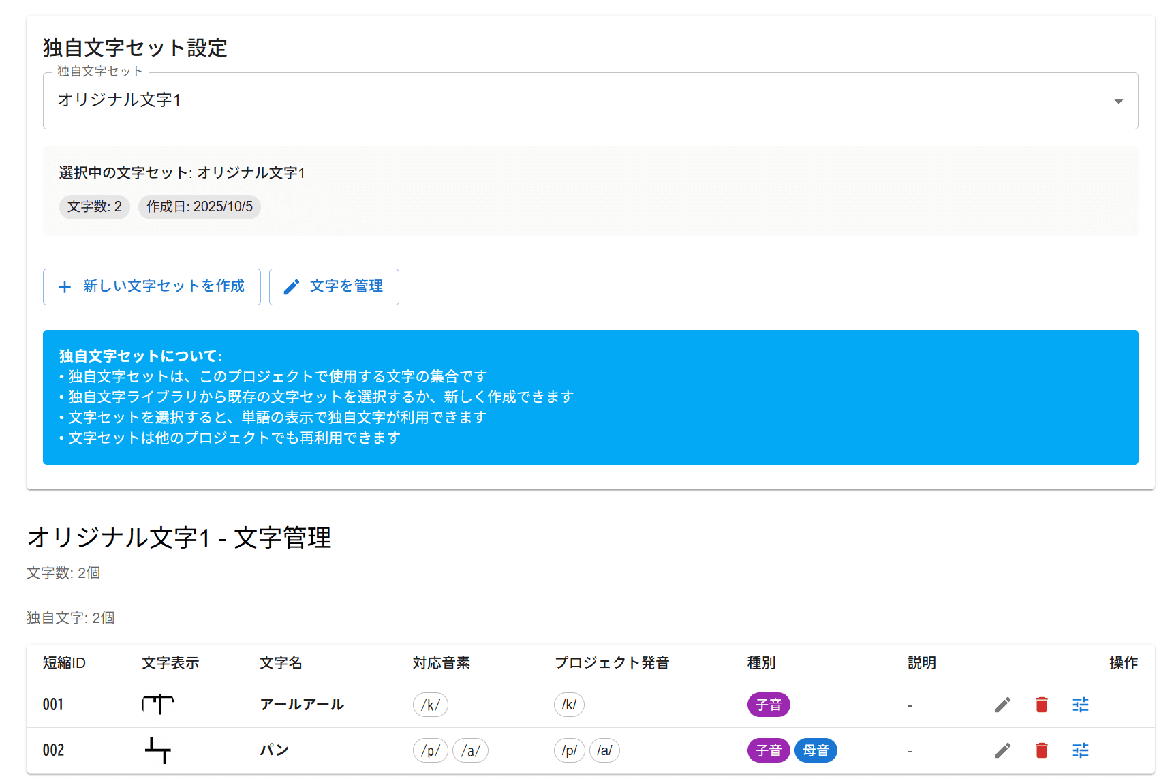Image resolution: width=1174 pixels, height=781 pixels.
Task: Click the pencil edit icon for パン row
Action: tap(1002, 750)
